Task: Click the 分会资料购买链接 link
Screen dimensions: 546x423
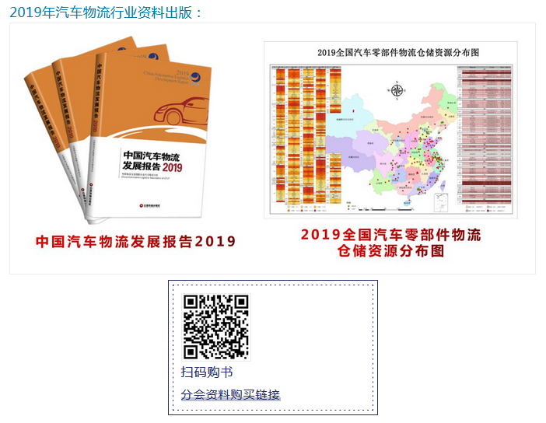Action: click(x=230, y=394)
